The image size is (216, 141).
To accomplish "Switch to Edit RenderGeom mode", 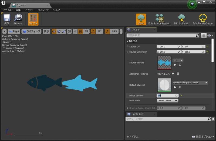I will click(x=202, y=19).
